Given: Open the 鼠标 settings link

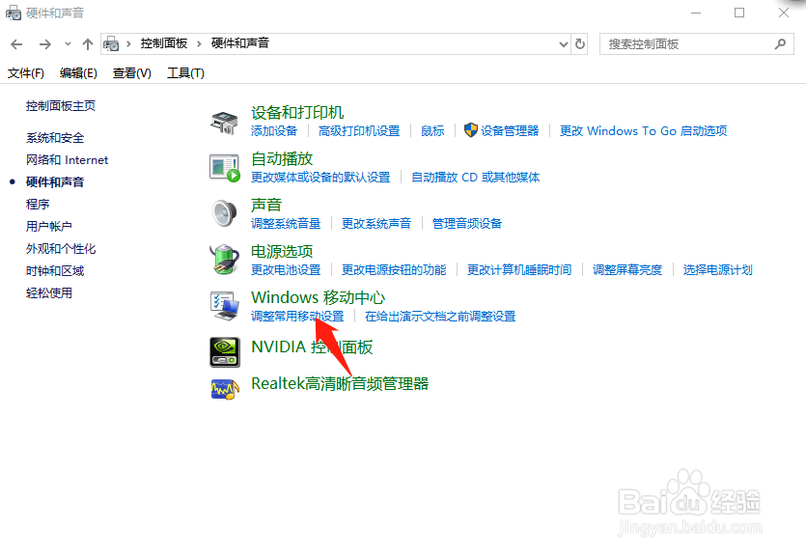Looking at the screenshot, I should (432, 131).
